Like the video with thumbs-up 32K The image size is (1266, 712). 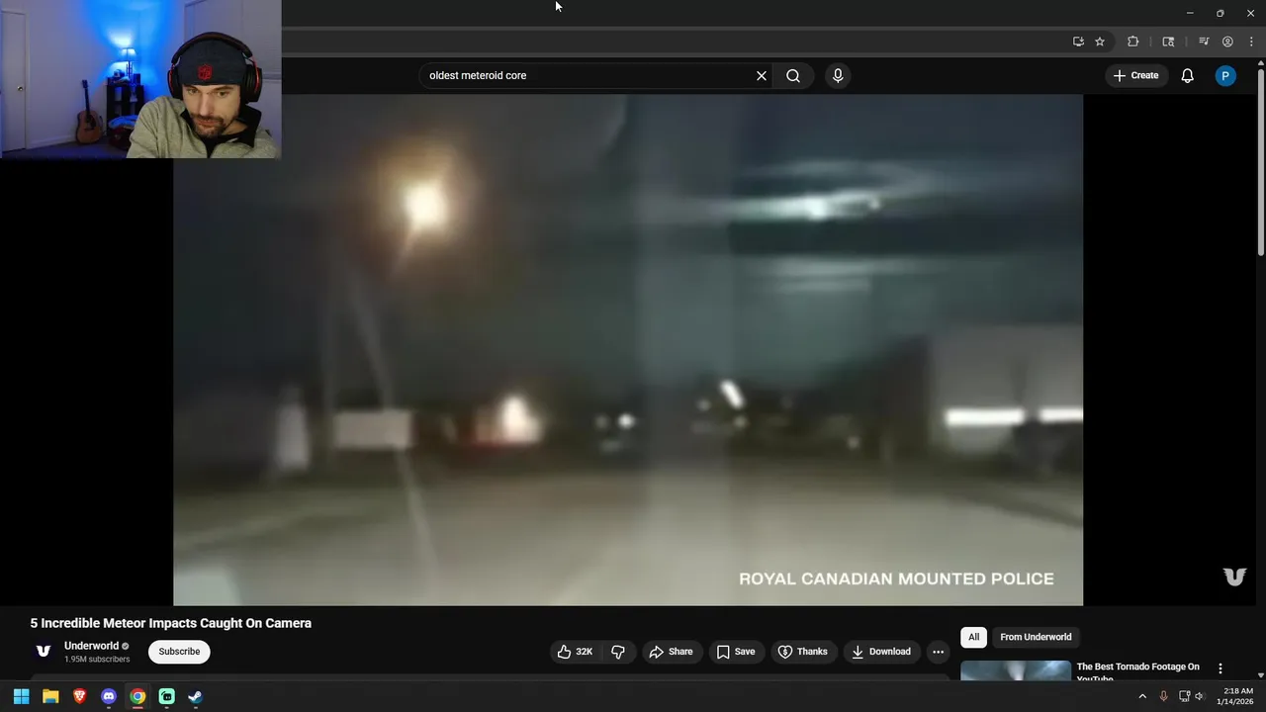tap(575, 652)
